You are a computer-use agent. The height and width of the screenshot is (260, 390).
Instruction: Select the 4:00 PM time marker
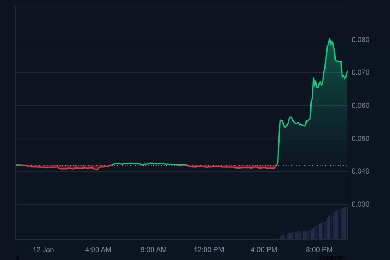point(264,250)
